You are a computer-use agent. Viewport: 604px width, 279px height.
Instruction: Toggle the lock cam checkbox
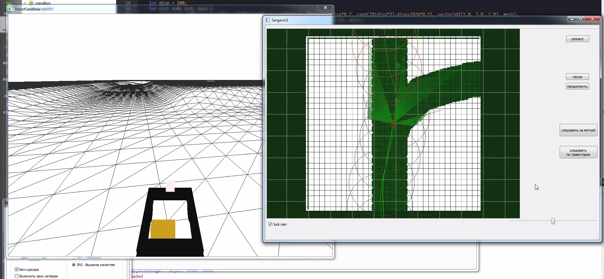pos(270,224)
